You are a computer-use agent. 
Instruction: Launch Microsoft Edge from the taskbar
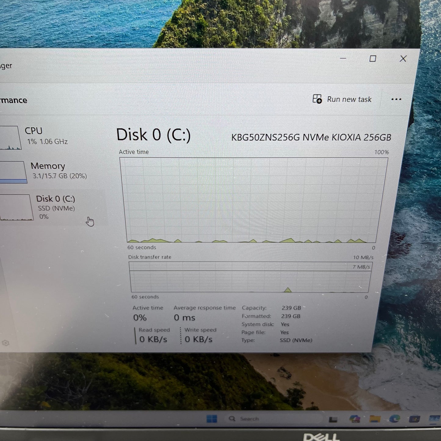[x=395, y=419]
